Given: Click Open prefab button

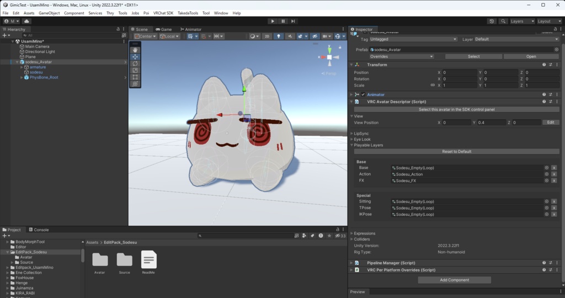Looking at the screenshot, I should click(x=531, y=57).
